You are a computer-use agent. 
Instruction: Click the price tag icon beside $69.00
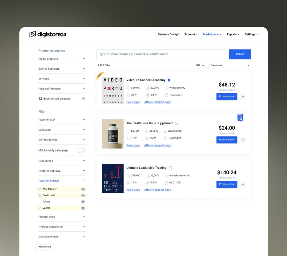129,131
